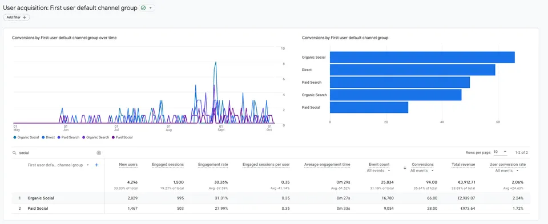Screen dimensions: 548x224
Task: Click the magnifier search icon in the table
Action: click(x=14, y=153)
